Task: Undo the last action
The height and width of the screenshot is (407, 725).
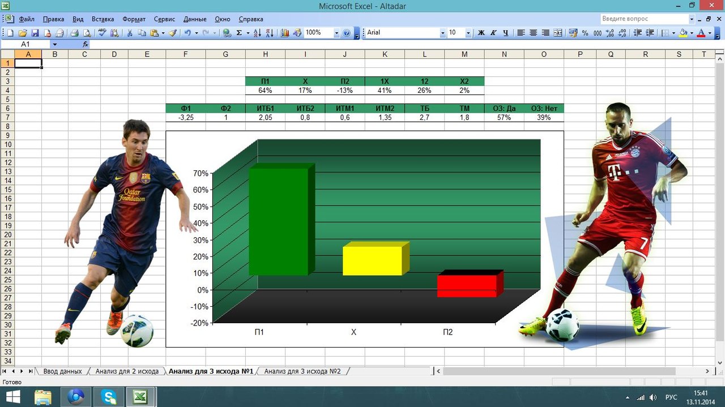Action: coord(187,33)
